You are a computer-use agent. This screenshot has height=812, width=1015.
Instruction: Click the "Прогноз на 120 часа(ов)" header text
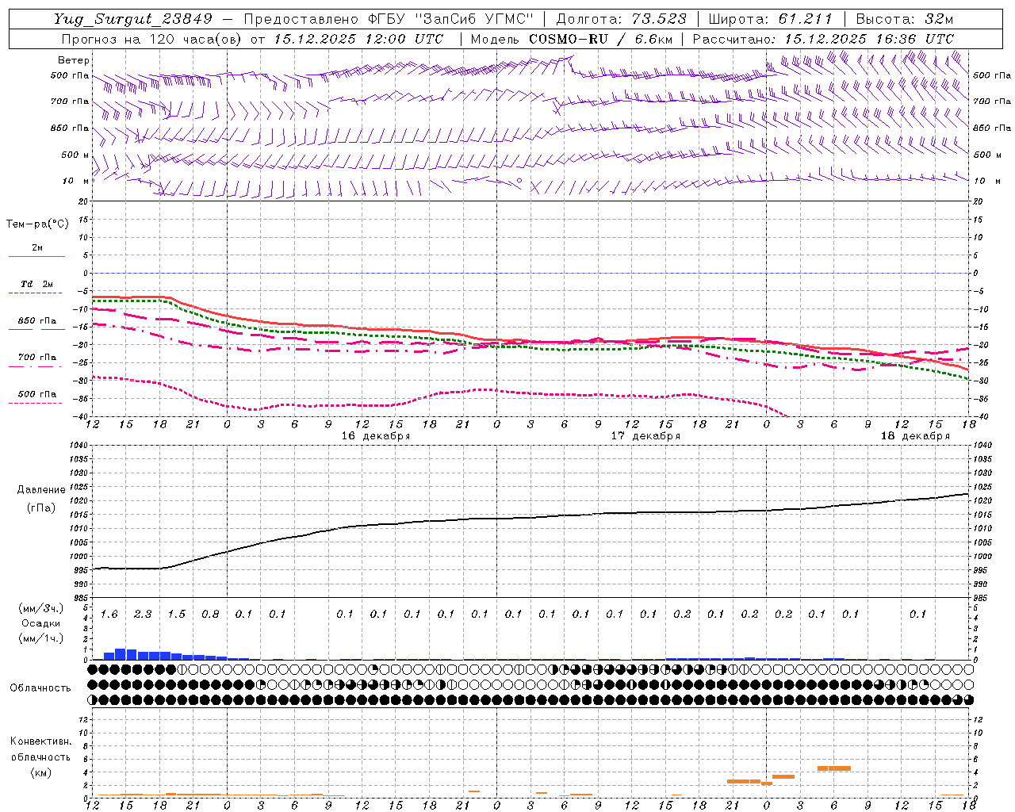pos(152,39)
